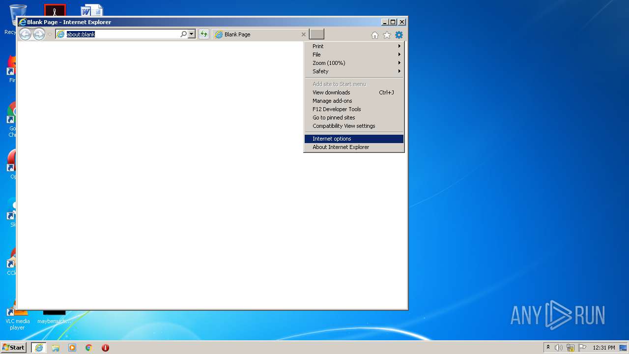
Task: Click the 12:31 PM clock
Action: coord(604,348)
